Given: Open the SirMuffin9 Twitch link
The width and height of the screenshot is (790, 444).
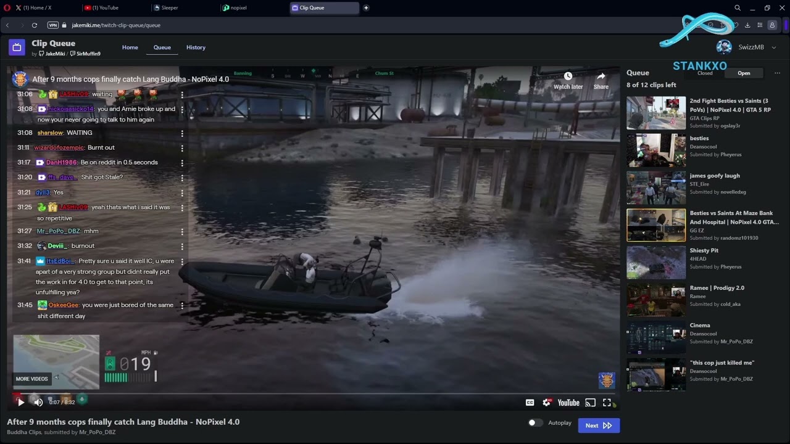Looking at the screenshot, I should (85, 54).
